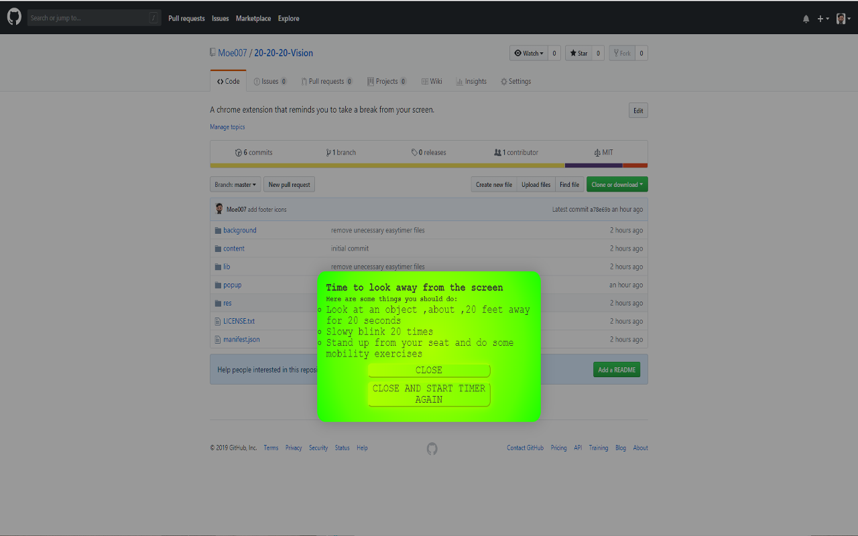Select the Code tab
The height and width of the screenshot is (536, 858).
point(229,81)
